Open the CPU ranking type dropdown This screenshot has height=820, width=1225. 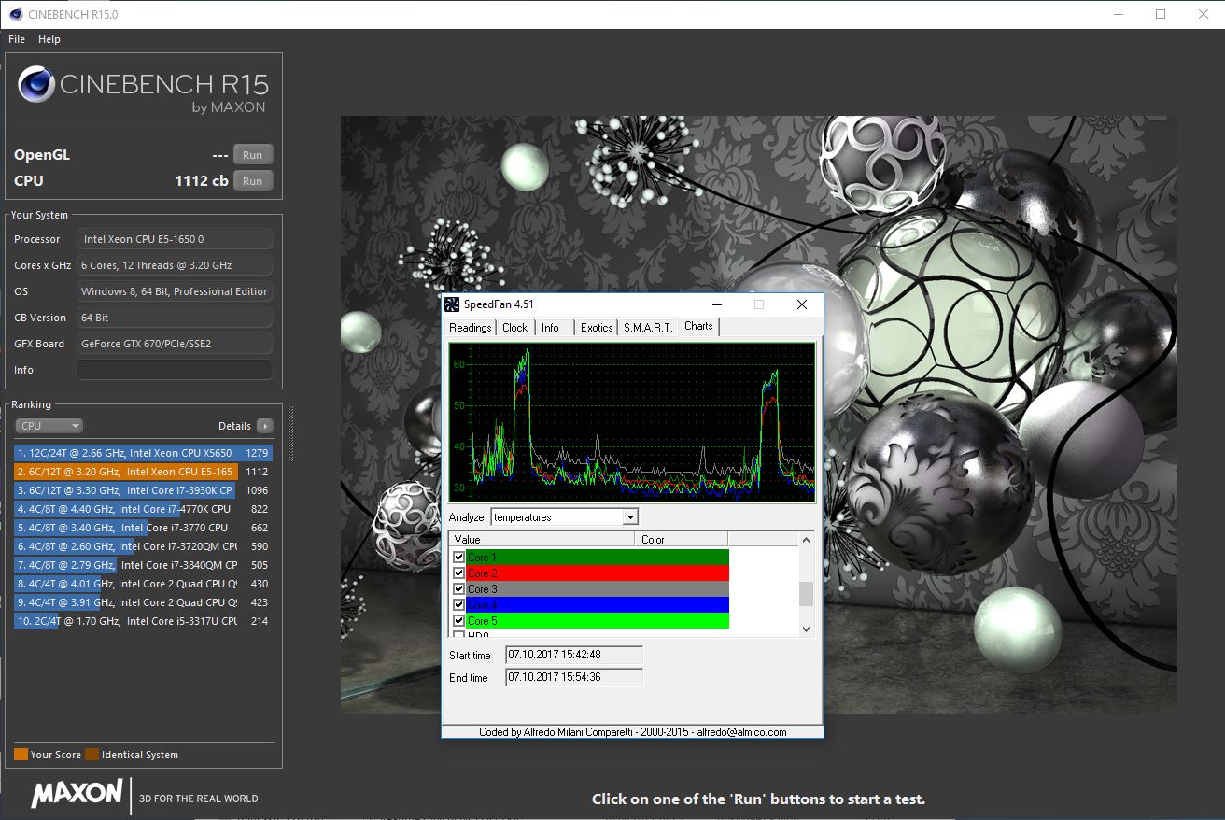49,426
